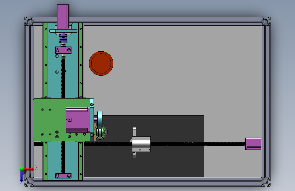
Task: Click the bottom-right frame corner bracket
Action: 266,182
